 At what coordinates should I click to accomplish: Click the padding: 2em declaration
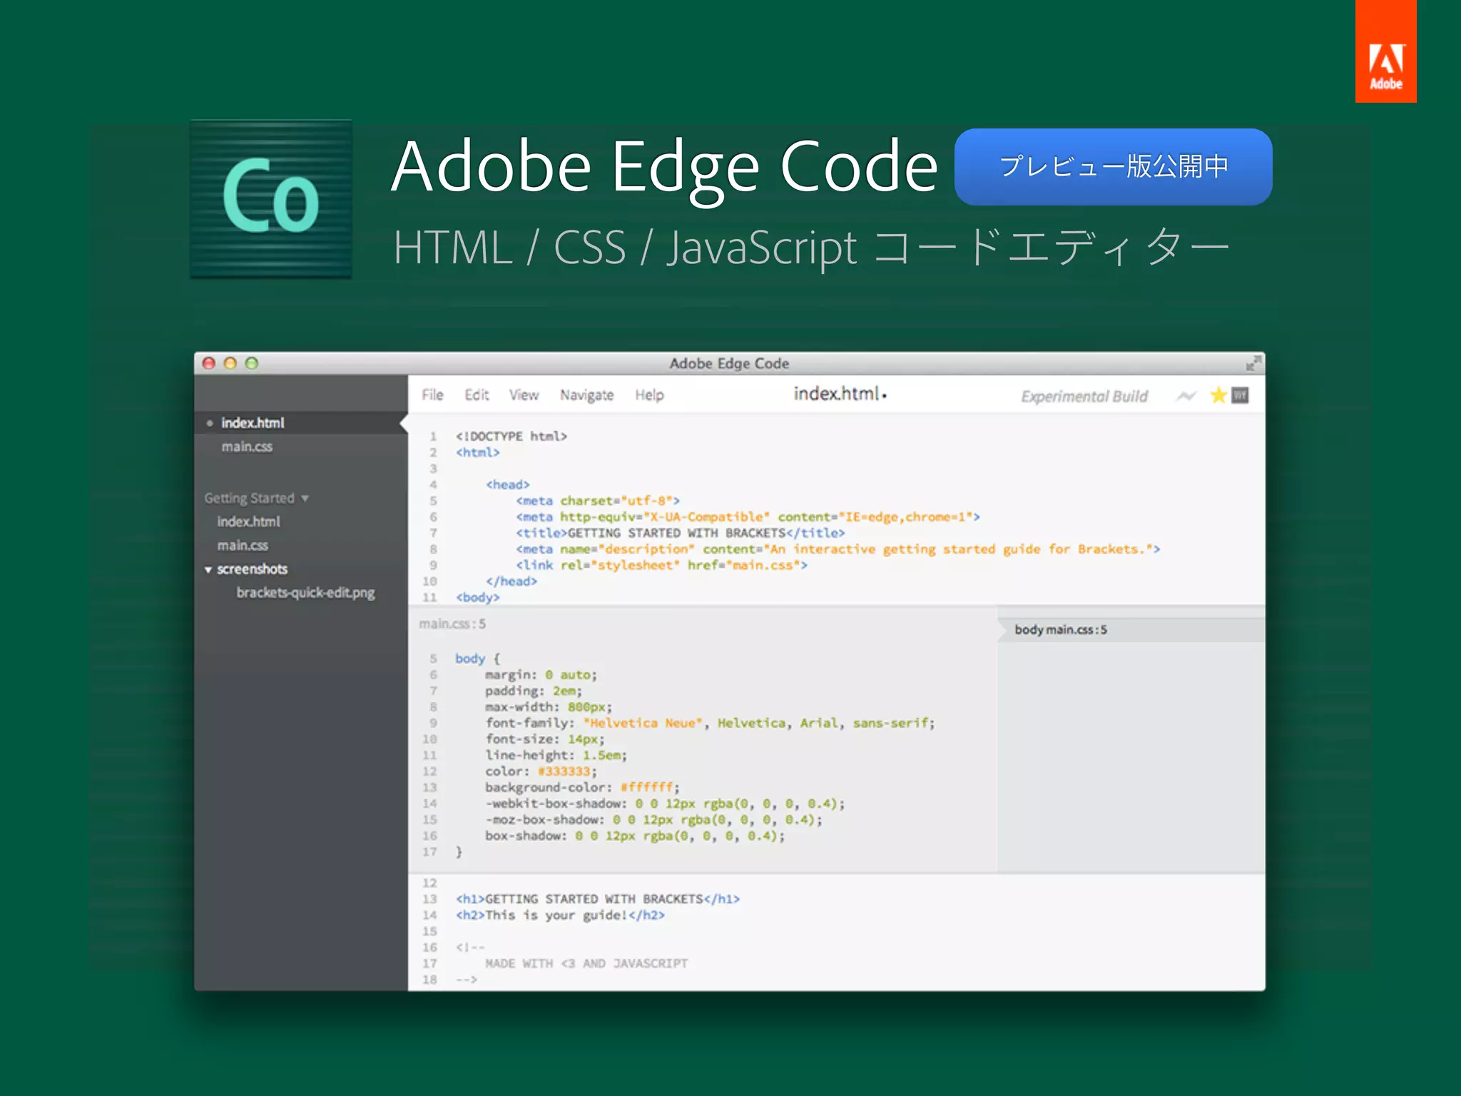tap(534, 691)
